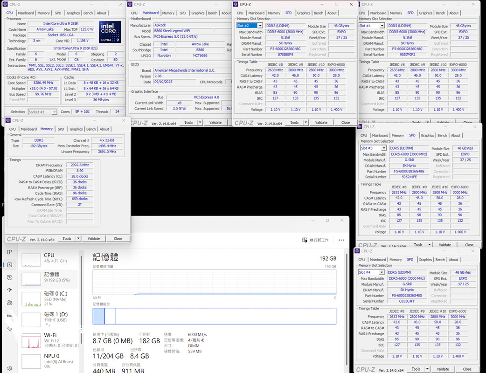Open the Slot #2 memory slot dropdown

pos(260,26)
